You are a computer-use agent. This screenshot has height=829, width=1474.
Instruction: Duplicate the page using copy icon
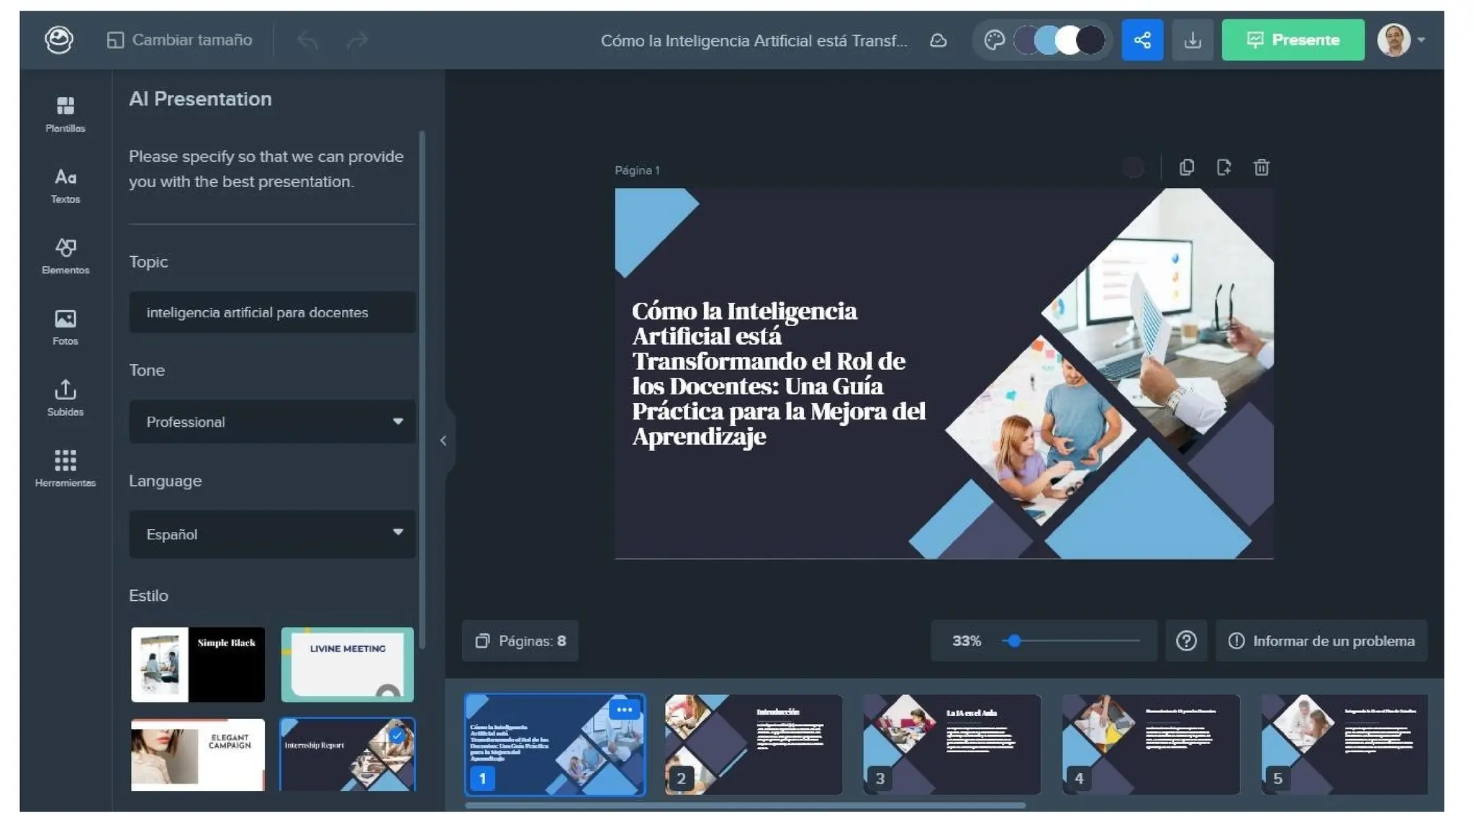(1187, 168)
